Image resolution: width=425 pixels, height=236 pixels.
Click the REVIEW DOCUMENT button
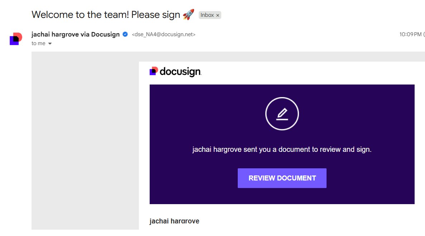tap(282, 178)
